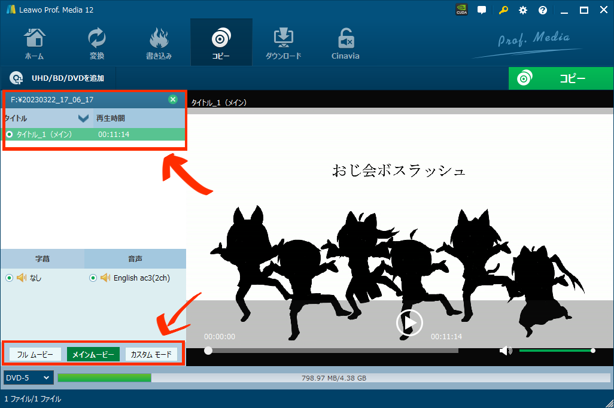Go to the 書き込み burn tab
Screen dimensions: 614x408
(159, 43)
